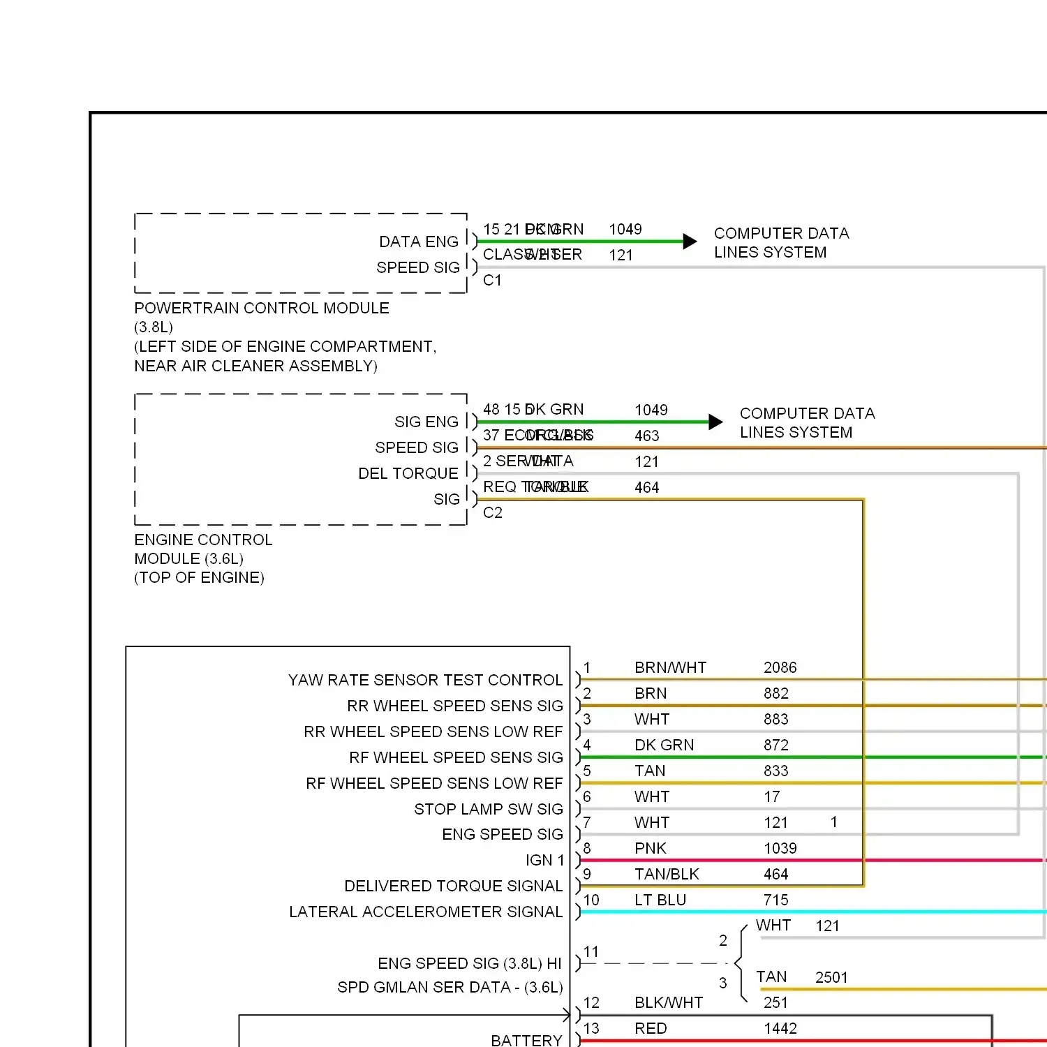Click TAN wire label at pin 5
Viewport: 1047px width, 1047px height.
click(x=650, y=771)
